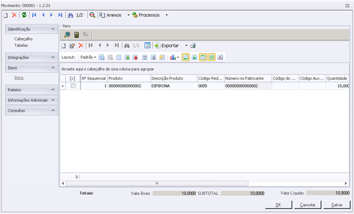Click the printer icon in grid toolbar
Screen dimensions: 354x214
(x=193, y=46)
